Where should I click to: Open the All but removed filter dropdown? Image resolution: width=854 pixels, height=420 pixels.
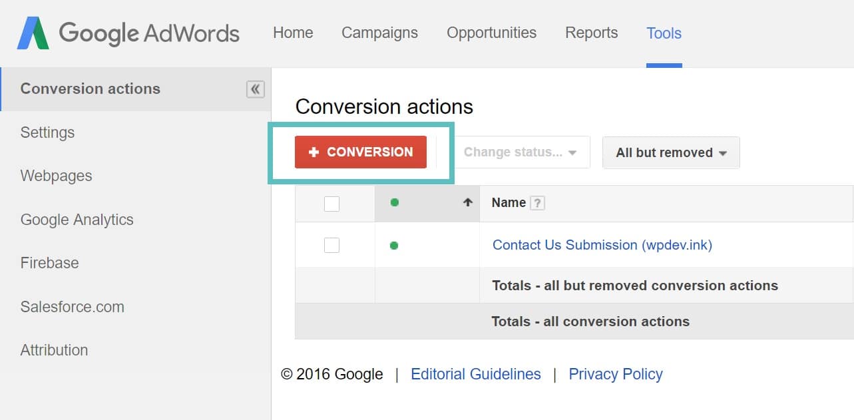click(x=670, y=152)
